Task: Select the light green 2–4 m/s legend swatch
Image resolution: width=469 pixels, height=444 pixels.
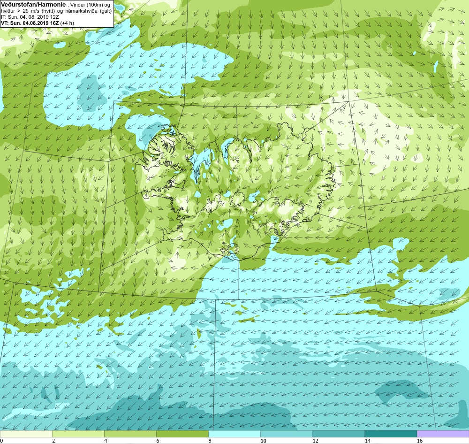Action: 78,434
